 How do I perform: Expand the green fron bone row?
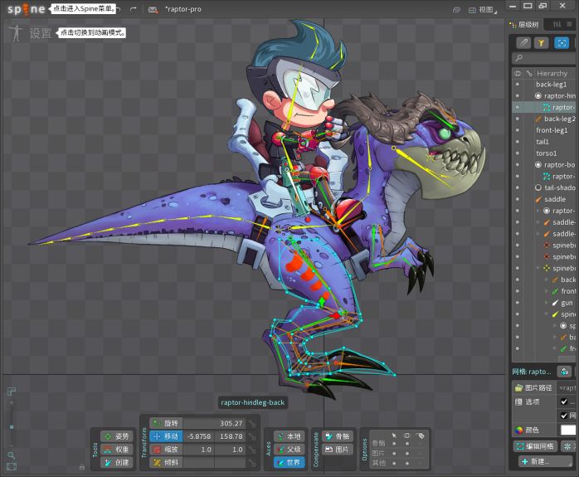(547, 291)
